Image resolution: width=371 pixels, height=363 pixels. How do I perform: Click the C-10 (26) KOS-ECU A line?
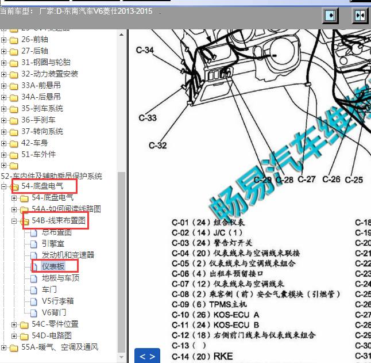click(215, 315)
